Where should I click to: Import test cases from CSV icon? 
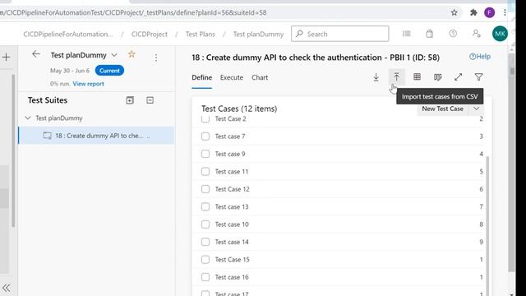(396, 77)
